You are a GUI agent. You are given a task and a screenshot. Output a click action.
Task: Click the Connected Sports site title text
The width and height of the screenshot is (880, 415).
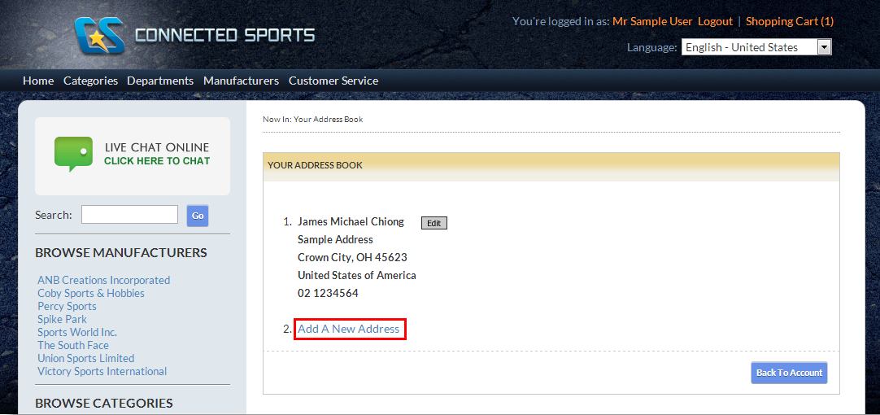click(x=225, y=35)
